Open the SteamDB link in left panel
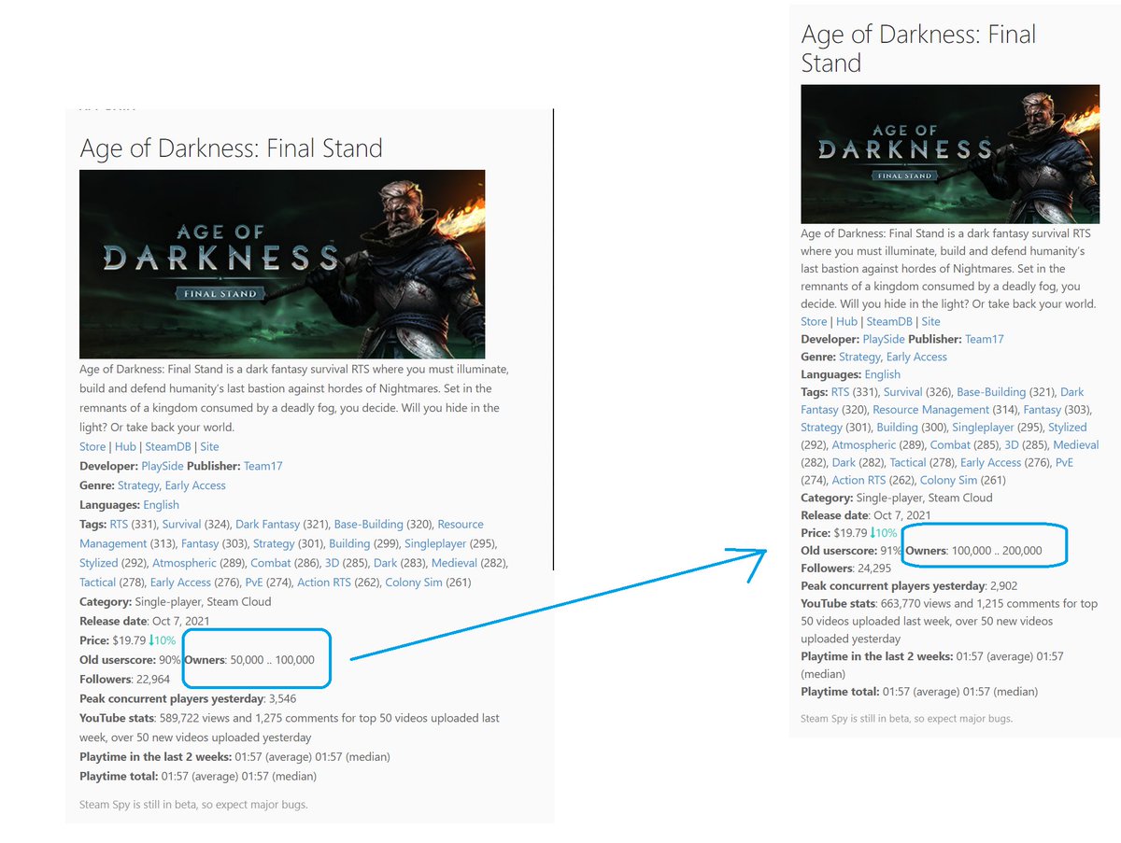The width and height of the screenshot is (1121, 843). tap(167, 446)
